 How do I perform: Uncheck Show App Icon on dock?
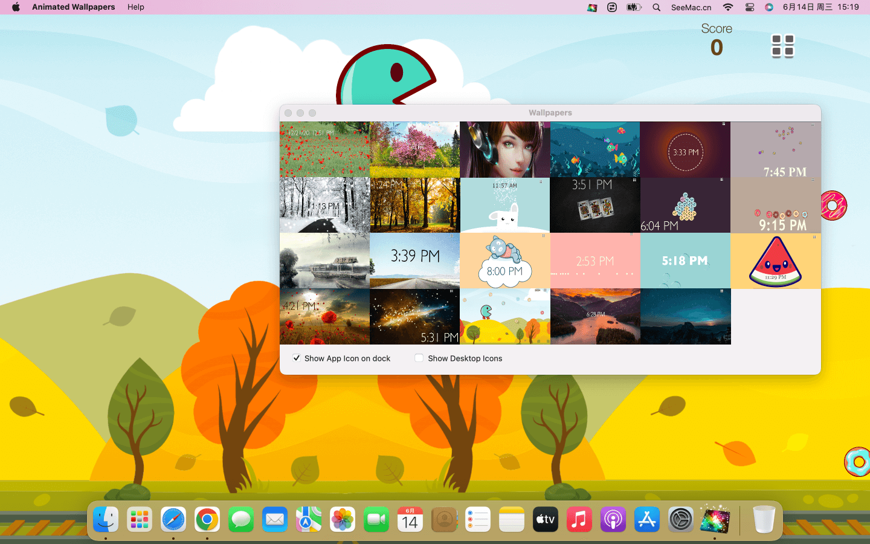297,358
